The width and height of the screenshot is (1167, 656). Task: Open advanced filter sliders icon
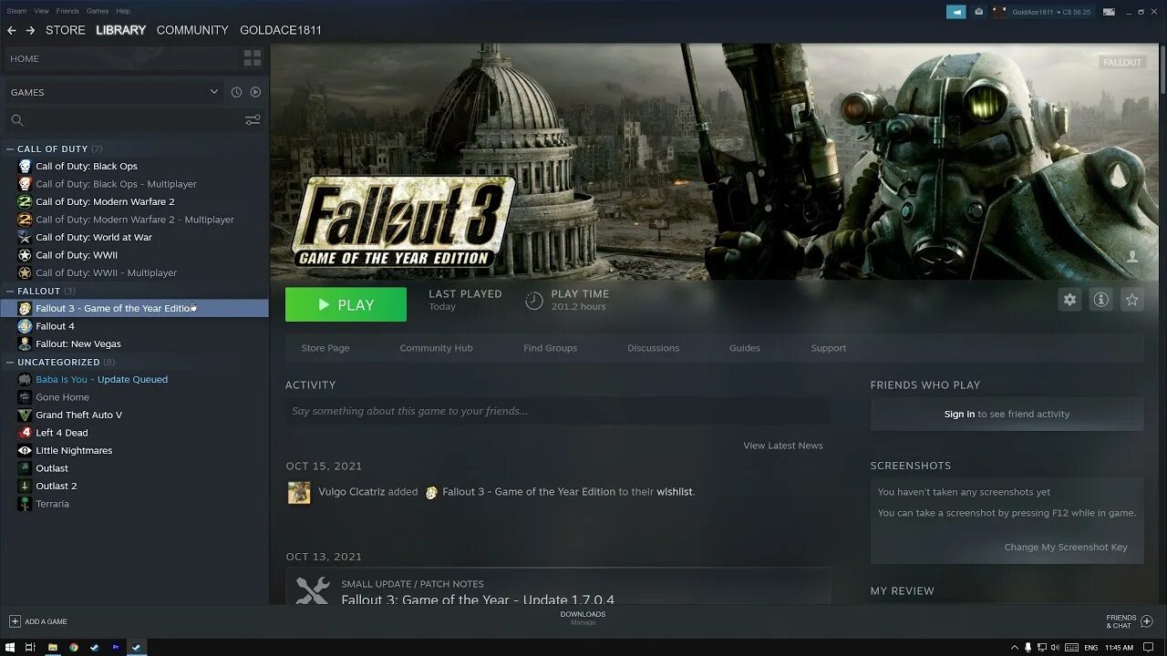tap(253, 120)
